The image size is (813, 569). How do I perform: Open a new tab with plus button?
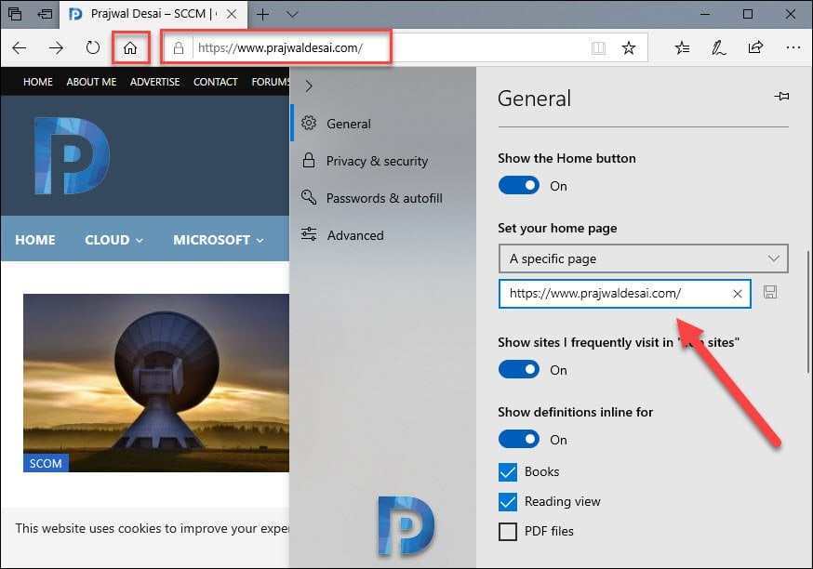(263, 14)
